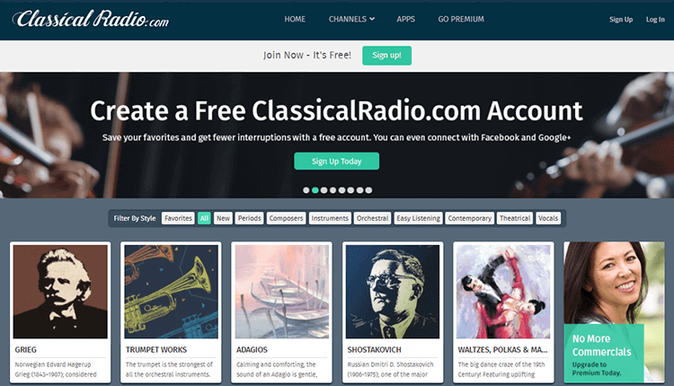Toggle the Favorites style filter
Image resolution: width=674 pixels, height=386 pixels.
pos(178,218)
